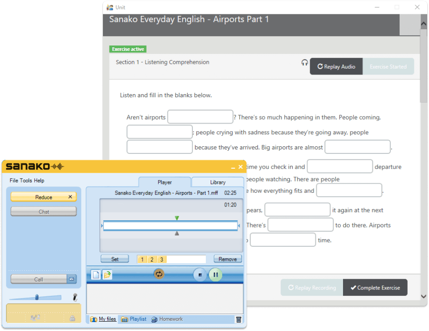Click the microphone icon
The image size is (429, 331).
coord(75,297)
